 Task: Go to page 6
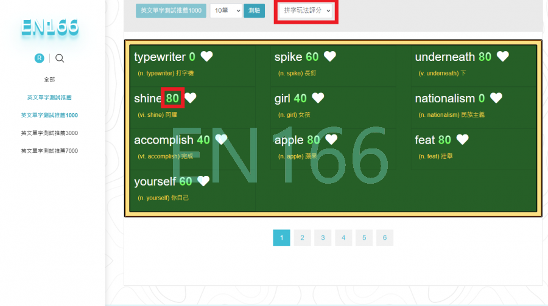click(385, 237)
